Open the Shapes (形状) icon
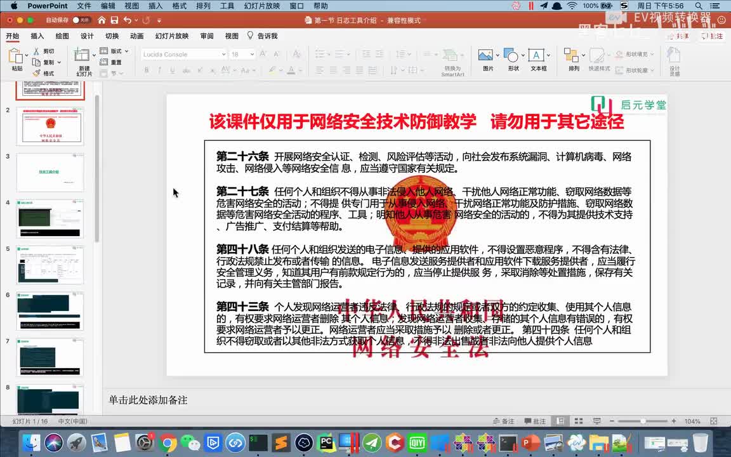Viewport: 731px width, 457px height. 511,55
